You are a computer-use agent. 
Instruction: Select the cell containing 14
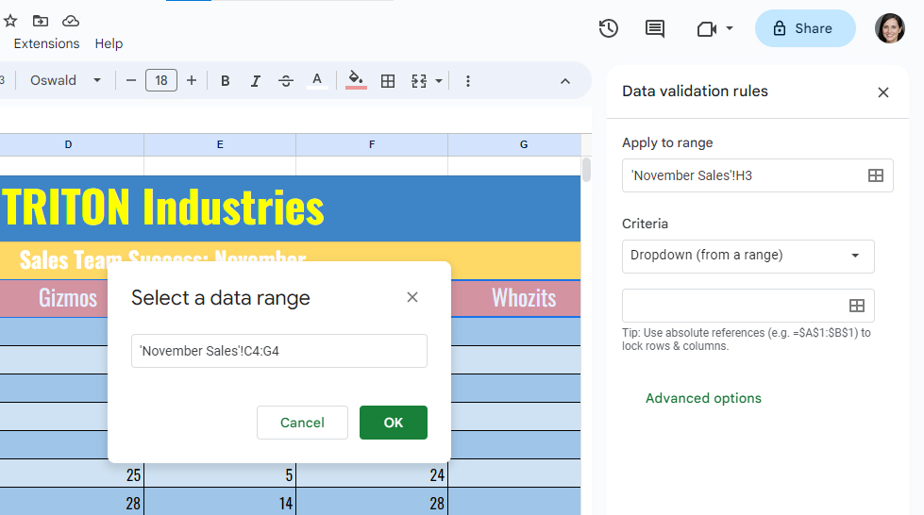(x=220, y=502)
